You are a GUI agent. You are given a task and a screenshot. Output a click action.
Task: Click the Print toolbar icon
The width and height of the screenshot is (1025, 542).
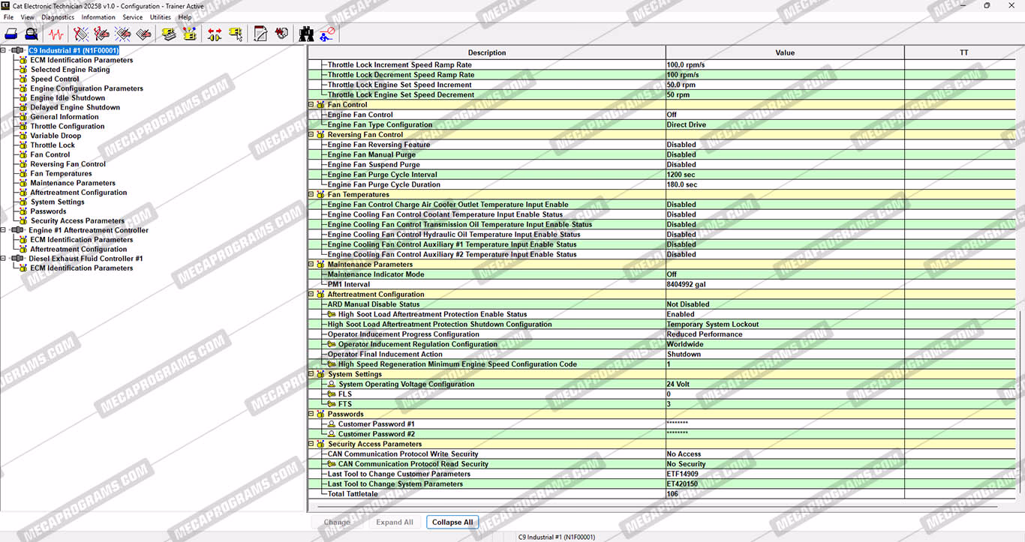12,34
